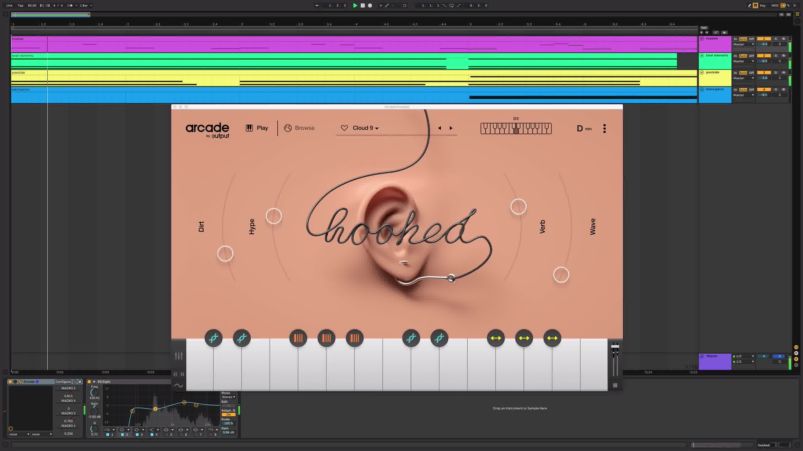Click Configure on the Arcade device

tap(63, 381)
